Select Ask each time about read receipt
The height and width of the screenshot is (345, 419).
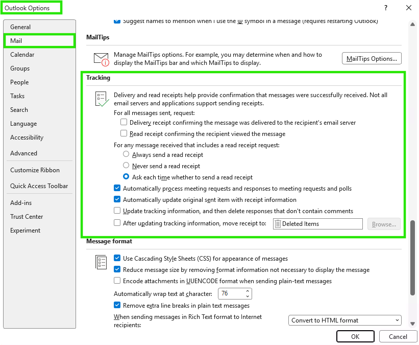[x=126, y=177]
